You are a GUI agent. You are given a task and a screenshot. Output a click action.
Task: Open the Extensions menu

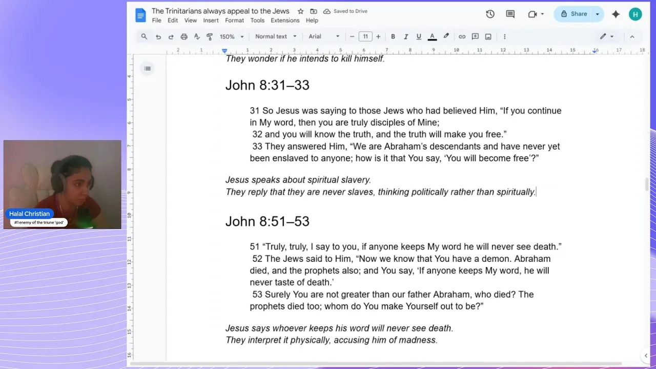(285, 20)
